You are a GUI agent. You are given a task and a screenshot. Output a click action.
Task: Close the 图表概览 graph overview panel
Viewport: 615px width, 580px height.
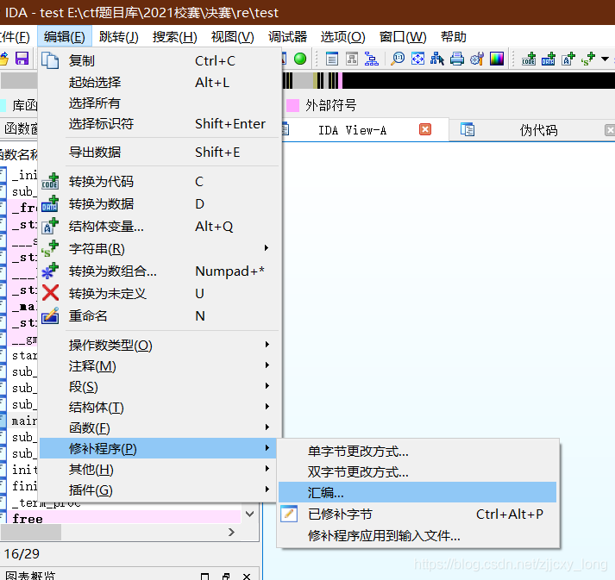click(x=247, y=576)
